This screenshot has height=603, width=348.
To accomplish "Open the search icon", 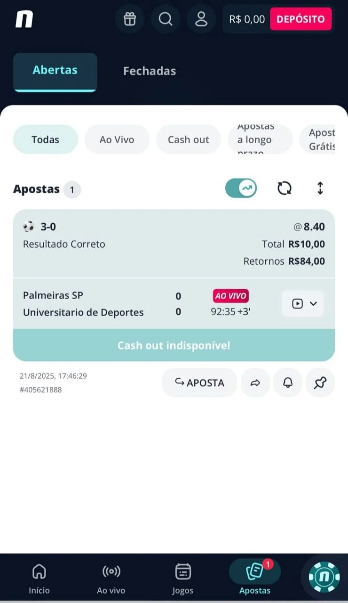I will click(166, 19).
